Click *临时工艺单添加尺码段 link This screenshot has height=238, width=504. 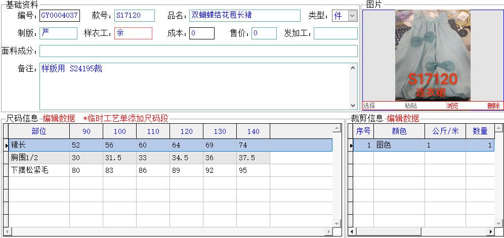125,119
